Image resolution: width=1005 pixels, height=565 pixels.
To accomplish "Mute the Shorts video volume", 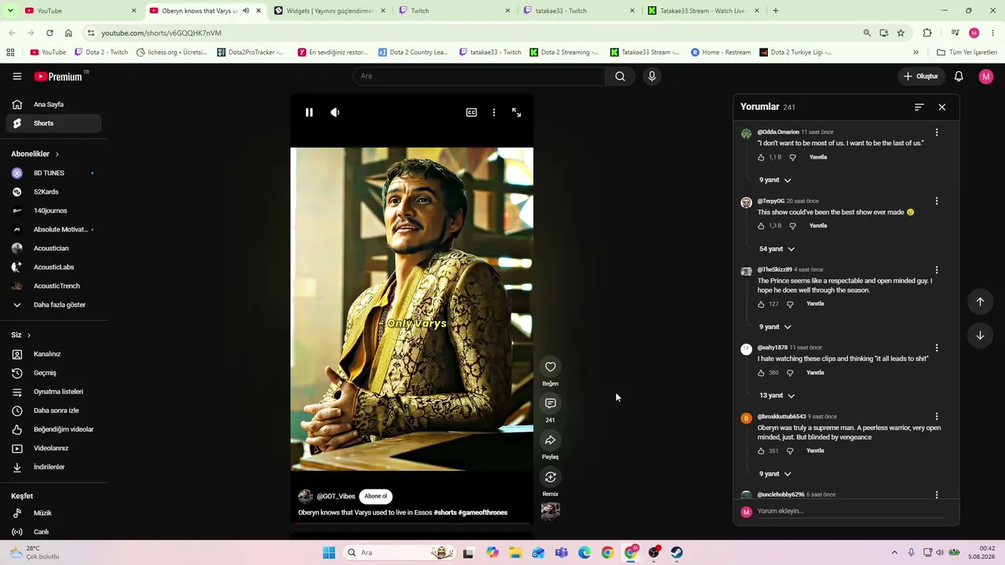I will 335,112.
